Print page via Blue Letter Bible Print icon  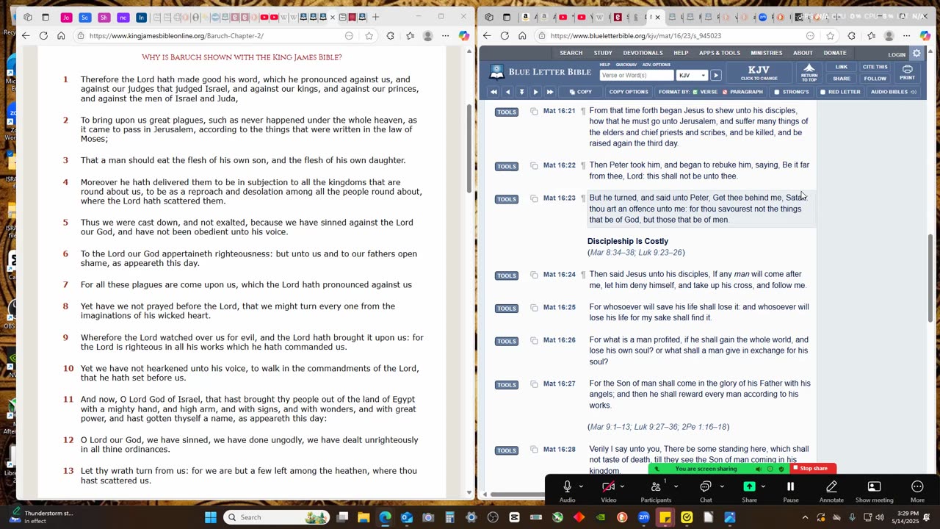pos(907,73)
